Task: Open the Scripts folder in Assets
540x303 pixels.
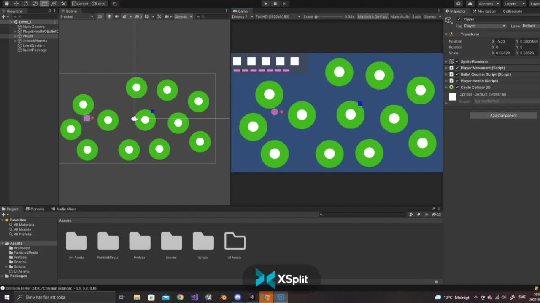Action: 203,242
